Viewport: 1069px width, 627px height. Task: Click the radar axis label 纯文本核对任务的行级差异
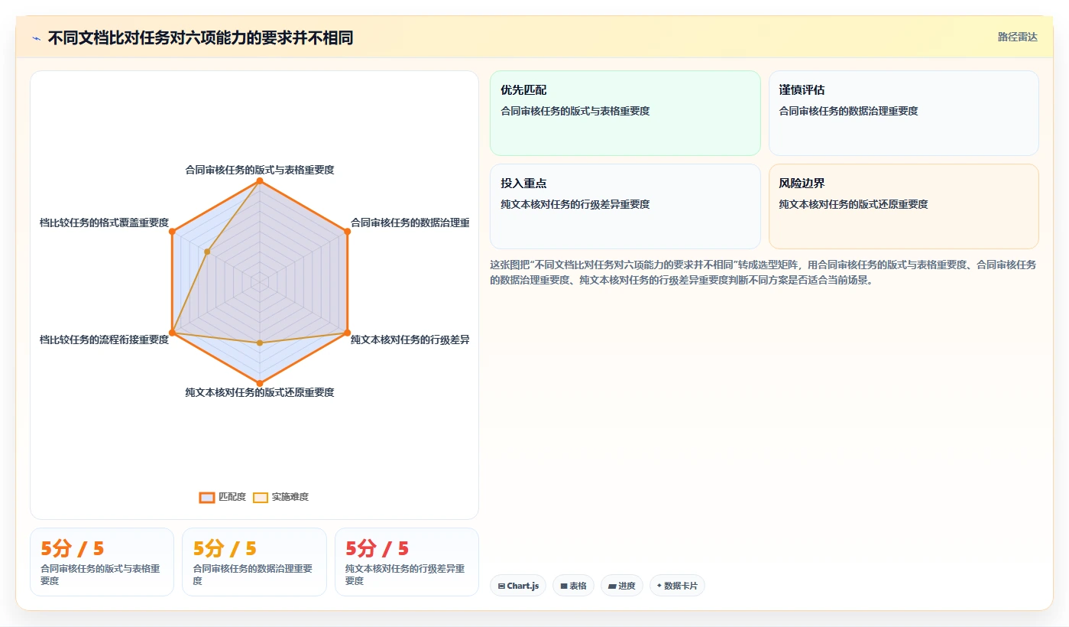[410, 339]
